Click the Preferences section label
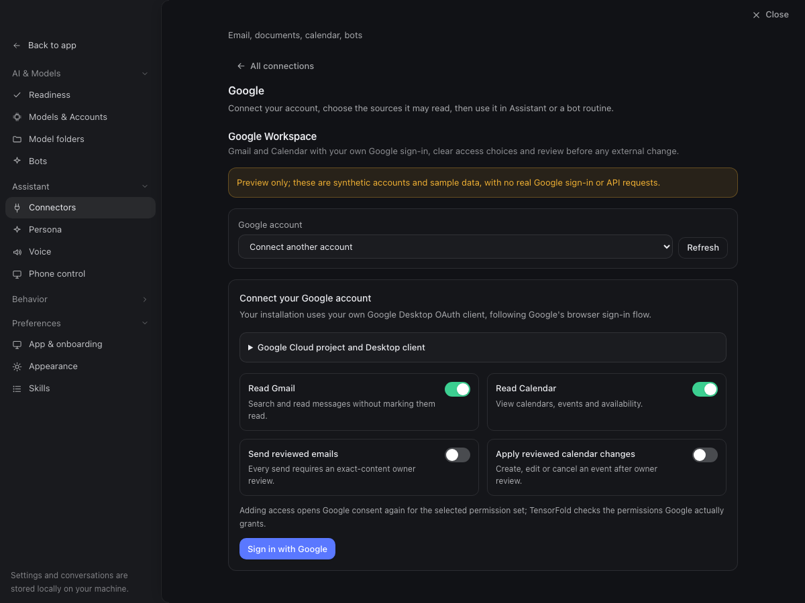The height and width of the screenshot is (603, 805). [x=36, y=323]
